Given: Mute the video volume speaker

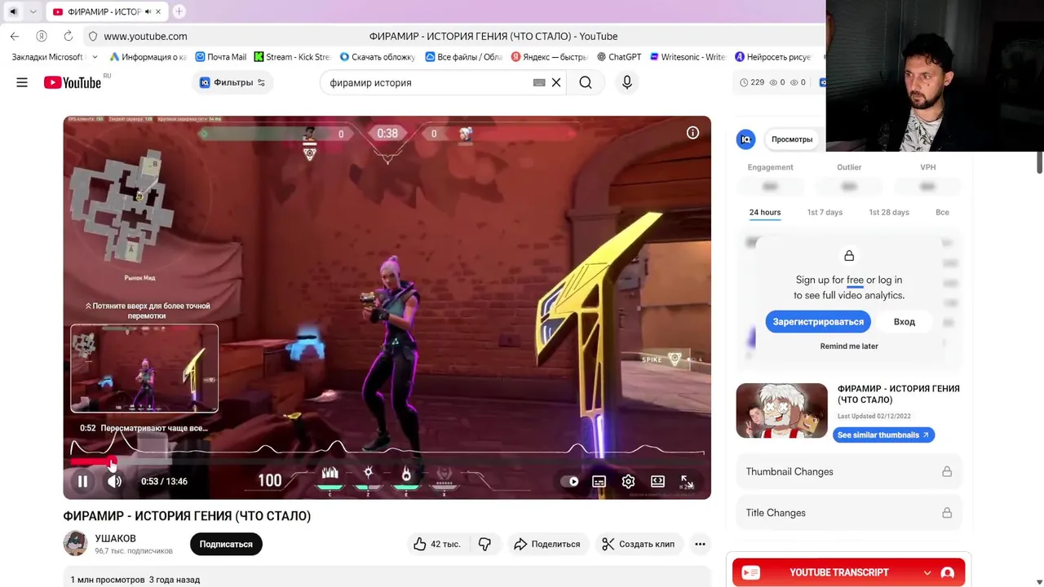Looking at the screenshot, I should (x=115, y=481).
